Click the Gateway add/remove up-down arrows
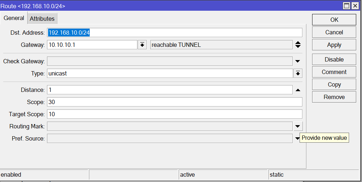Viewport: 362px width, 182px height. pyautogui.click(x=298, y=45)
